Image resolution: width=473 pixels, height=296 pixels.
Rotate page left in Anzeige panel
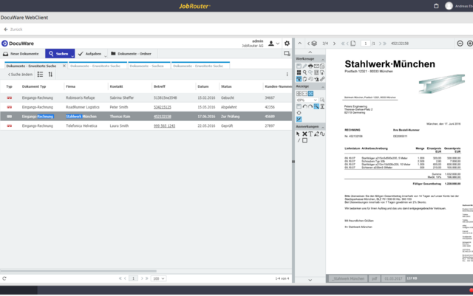click(x=304, y=106)
